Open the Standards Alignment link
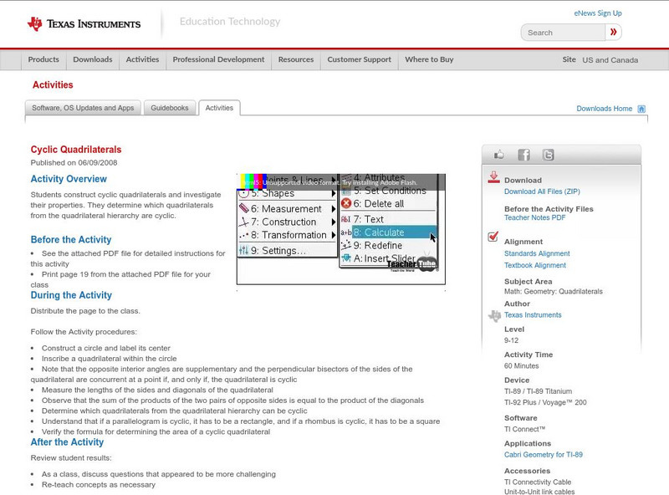The image size is (669, 495). pos(537,253)
